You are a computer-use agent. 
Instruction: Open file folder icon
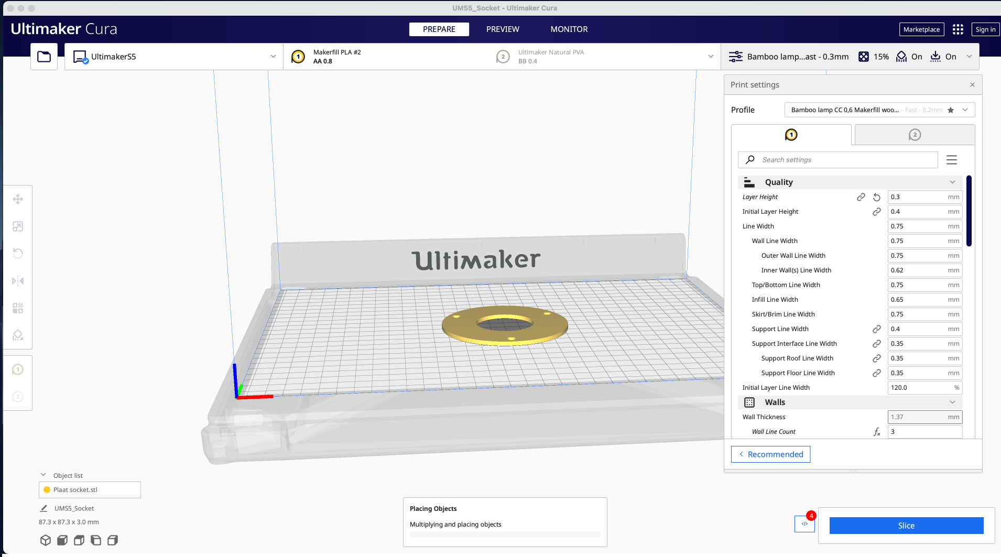pyautogui.click(x=44, y=57)
